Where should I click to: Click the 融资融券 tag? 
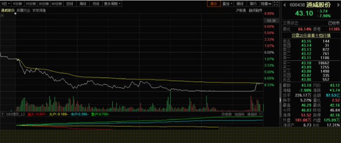coord(255,10)
